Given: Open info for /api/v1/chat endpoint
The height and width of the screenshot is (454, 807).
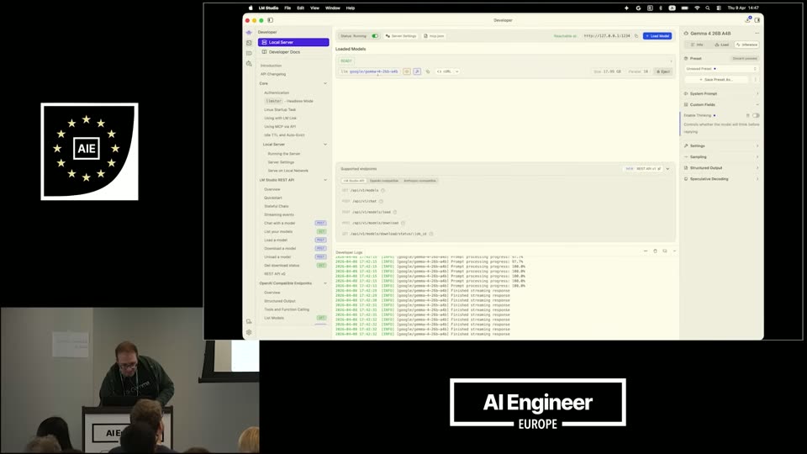Looking at the screenshot, I should (381, 201).
